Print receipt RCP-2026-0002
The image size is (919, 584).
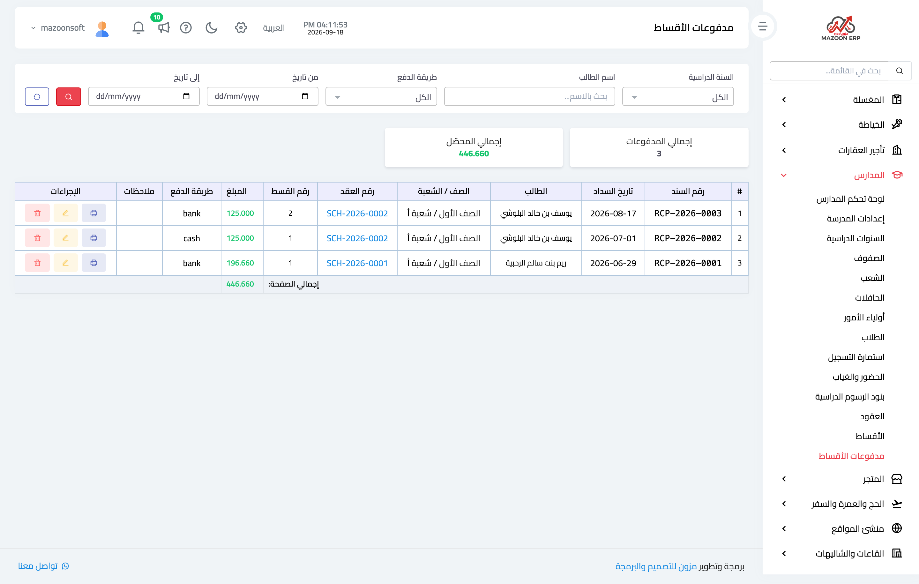(x=93, y=238)
